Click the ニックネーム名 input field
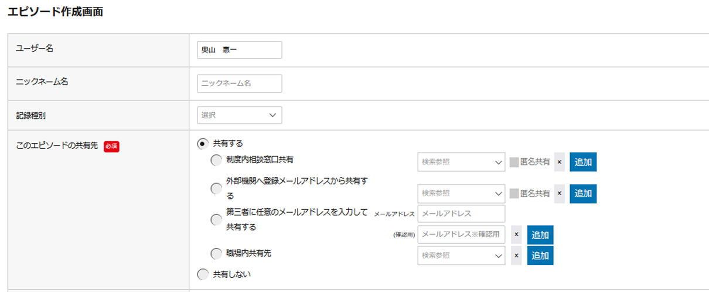 (x=240, y=84)
